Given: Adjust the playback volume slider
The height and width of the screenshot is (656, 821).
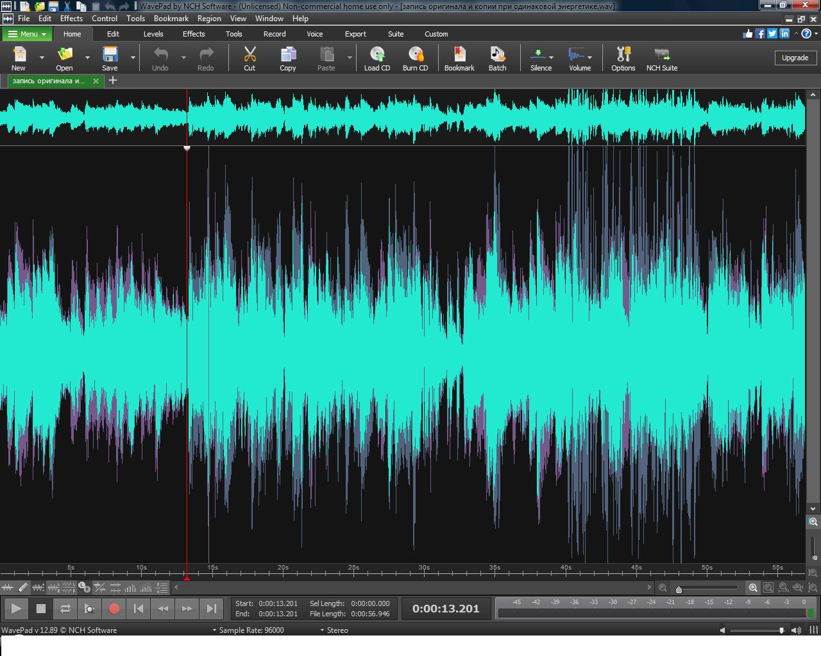Looking at the screenshot, I should click(x=757, y=630).
